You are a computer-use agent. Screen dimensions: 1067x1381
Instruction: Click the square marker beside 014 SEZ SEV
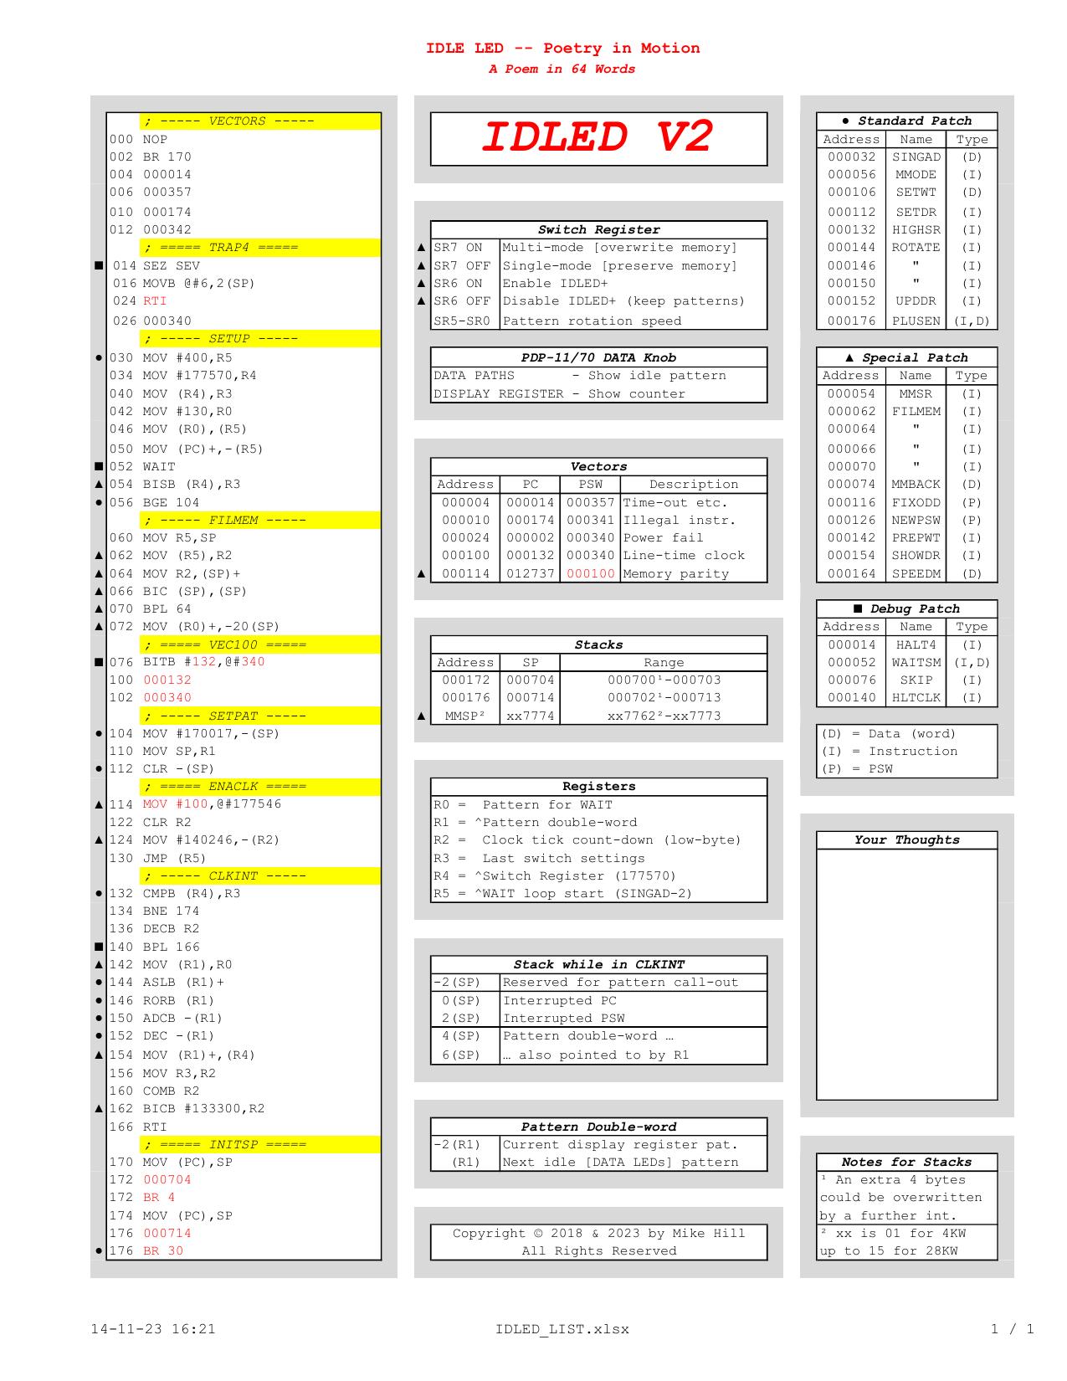(99, 265)
